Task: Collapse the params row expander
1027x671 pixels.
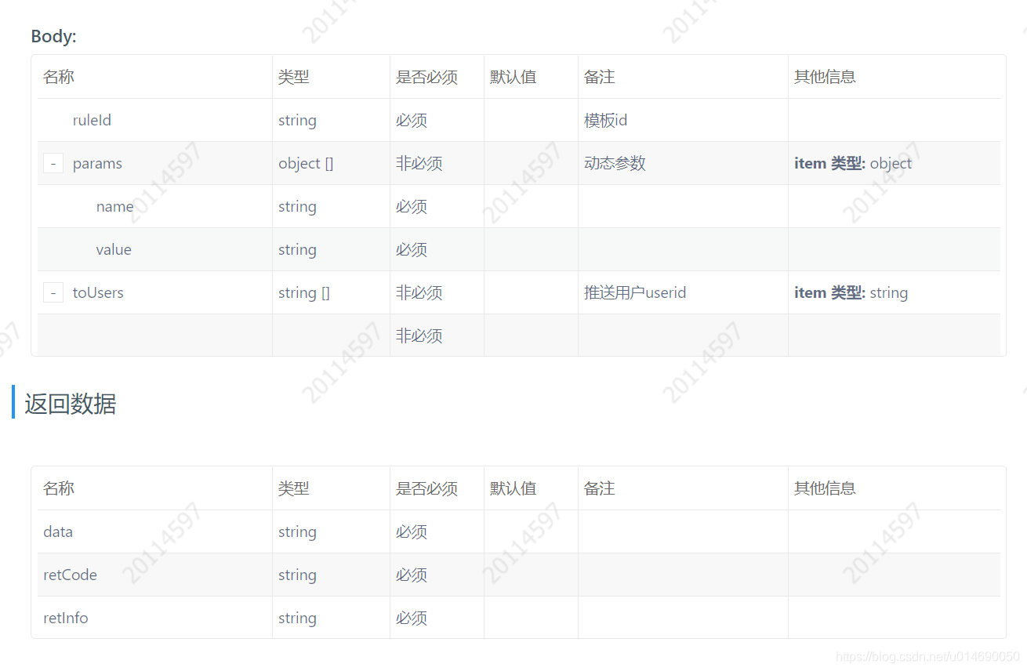Action: [x=53, y=163]
